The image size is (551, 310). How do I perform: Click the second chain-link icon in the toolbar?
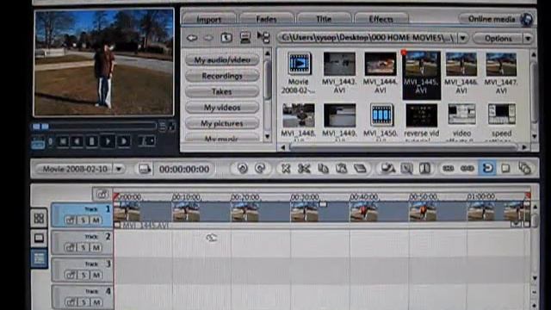pos(467,169)
